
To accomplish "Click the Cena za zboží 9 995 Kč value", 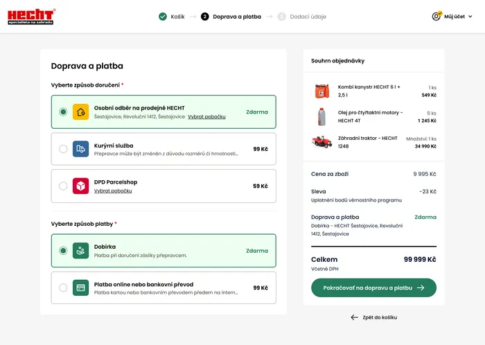I will click(425, 174).
